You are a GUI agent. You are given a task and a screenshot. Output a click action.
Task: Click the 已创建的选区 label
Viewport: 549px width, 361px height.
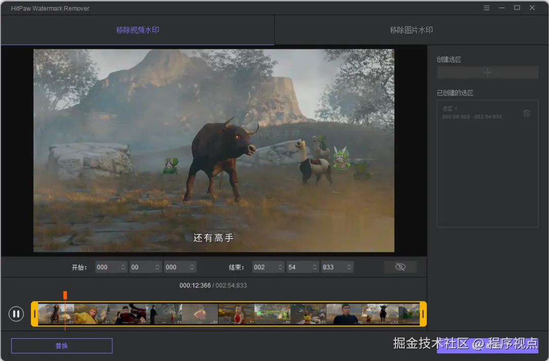point(455,93)
